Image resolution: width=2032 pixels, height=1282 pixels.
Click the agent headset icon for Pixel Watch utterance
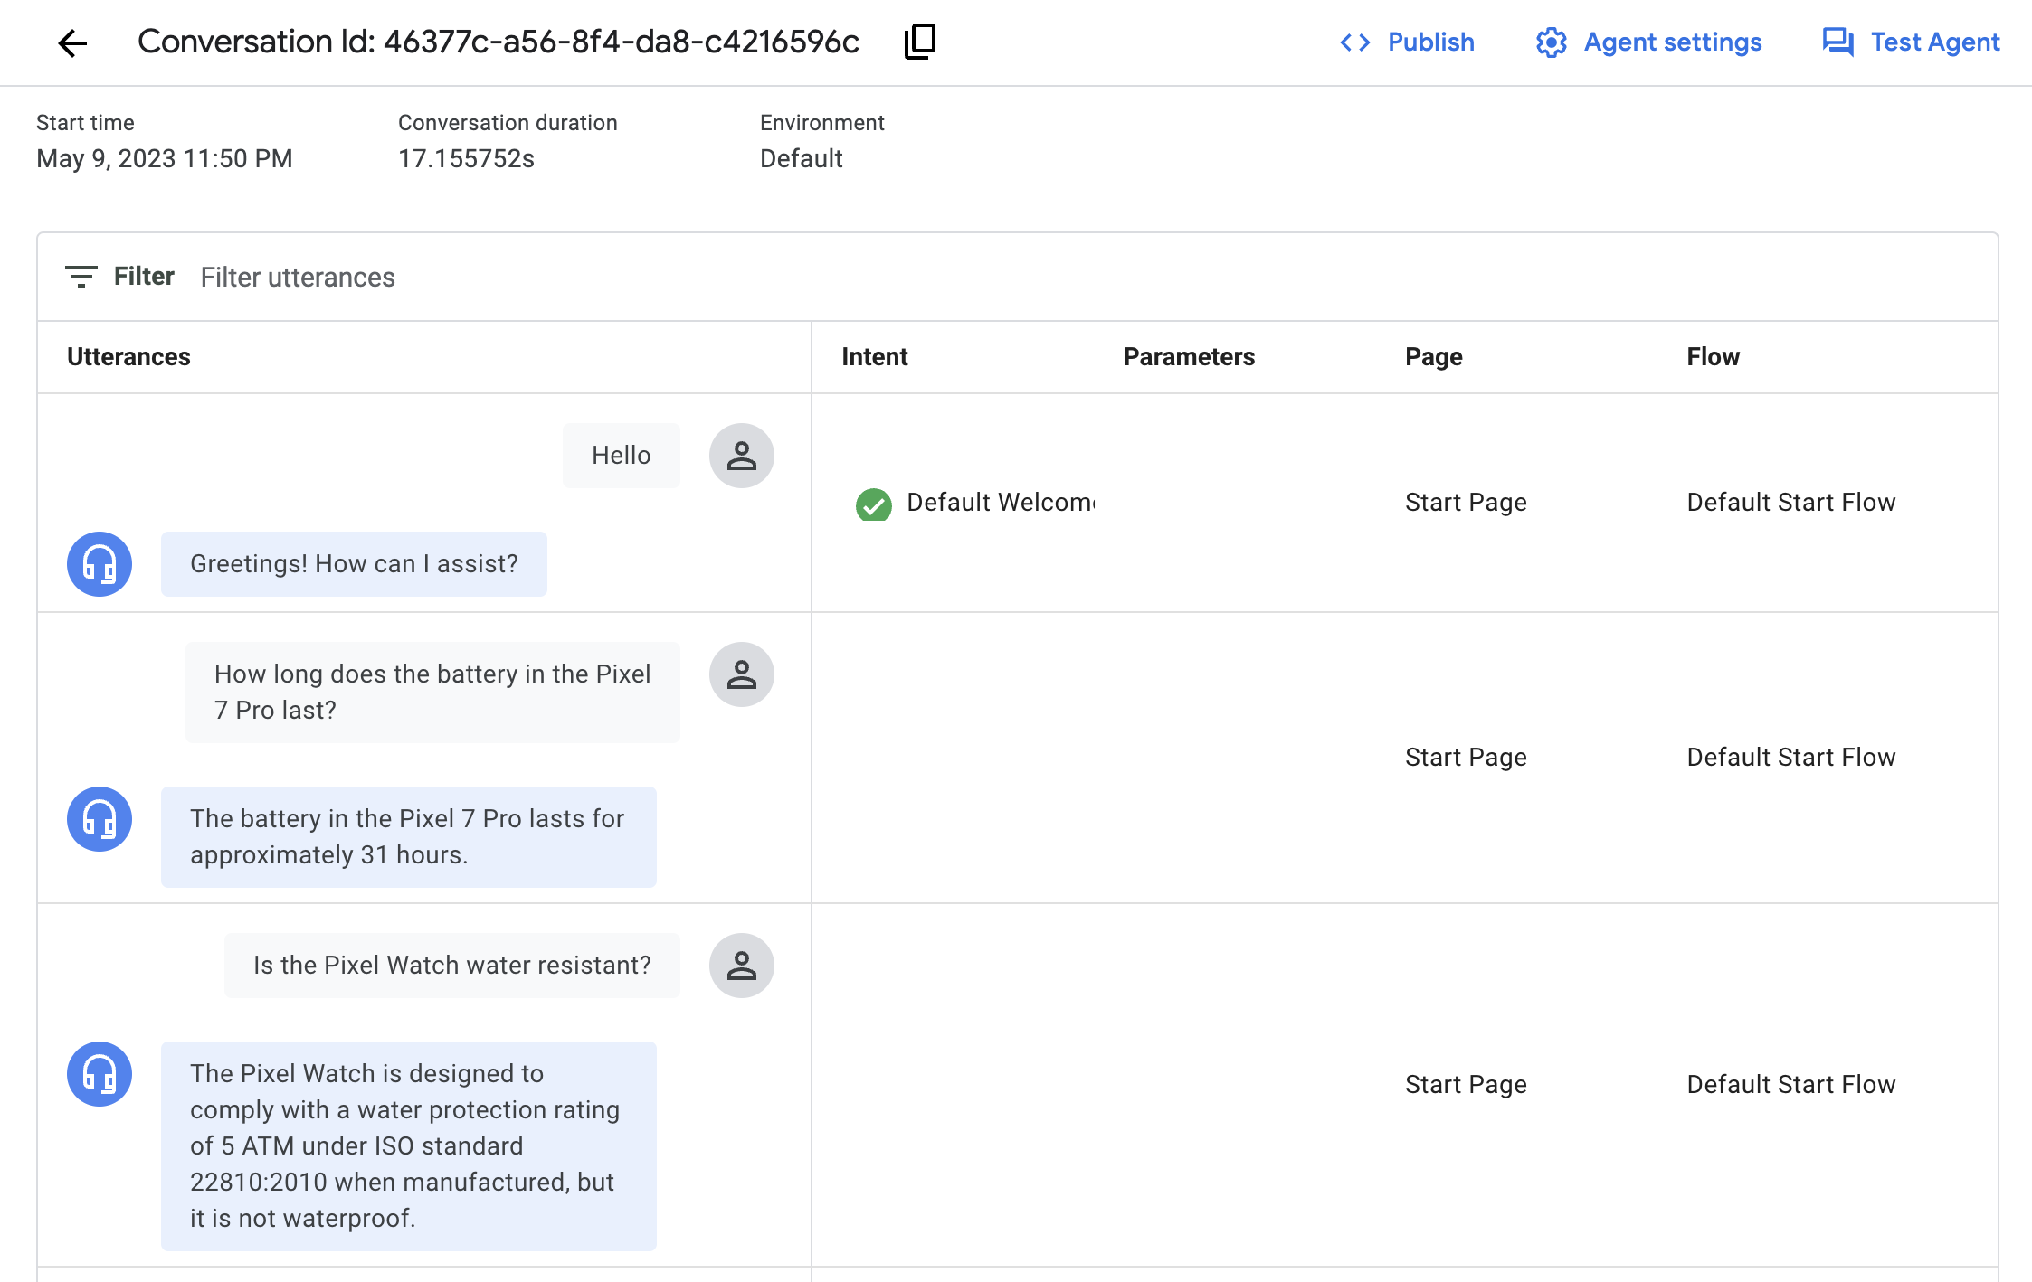pos(98,1074)
